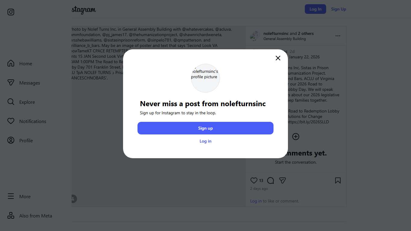Screen dimensions: 411x231
Task: Click the share post icon
Action: click(x=282, y=180)
